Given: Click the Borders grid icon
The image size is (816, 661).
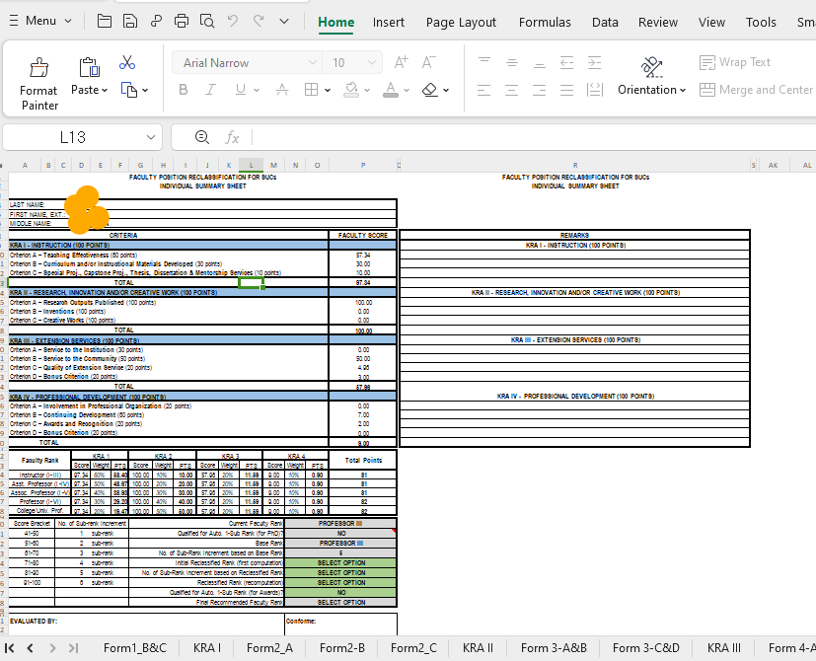Looking at the screenshot, I should (x=311, y=90).
